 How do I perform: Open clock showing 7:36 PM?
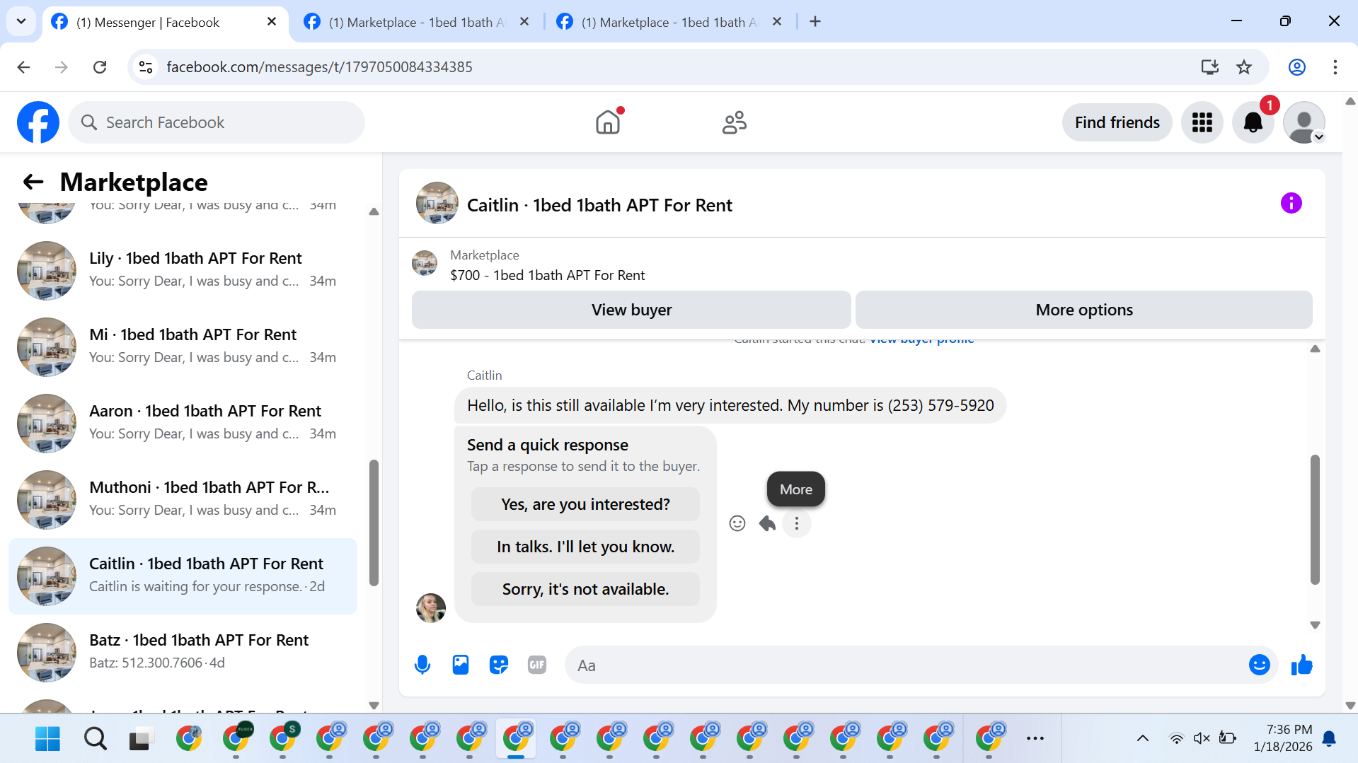(x=1282, y=738)
